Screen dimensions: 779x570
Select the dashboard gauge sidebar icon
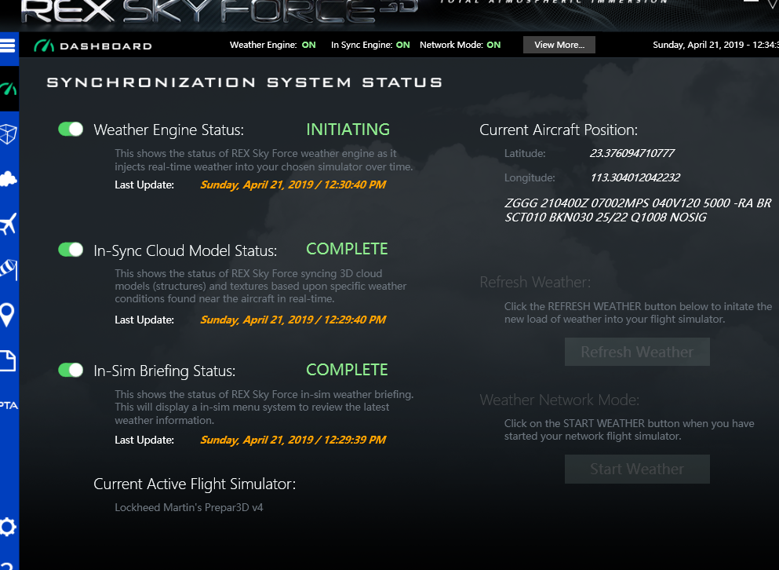9,89
